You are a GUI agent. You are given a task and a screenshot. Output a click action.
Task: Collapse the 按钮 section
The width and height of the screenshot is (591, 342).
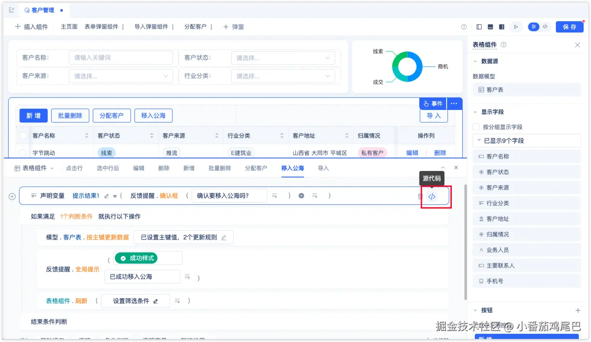[x=475, y=310]
